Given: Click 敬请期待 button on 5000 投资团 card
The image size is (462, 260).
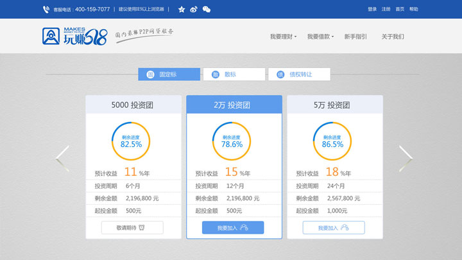Looking at the screenshot, I should click(x=132, y=228).
